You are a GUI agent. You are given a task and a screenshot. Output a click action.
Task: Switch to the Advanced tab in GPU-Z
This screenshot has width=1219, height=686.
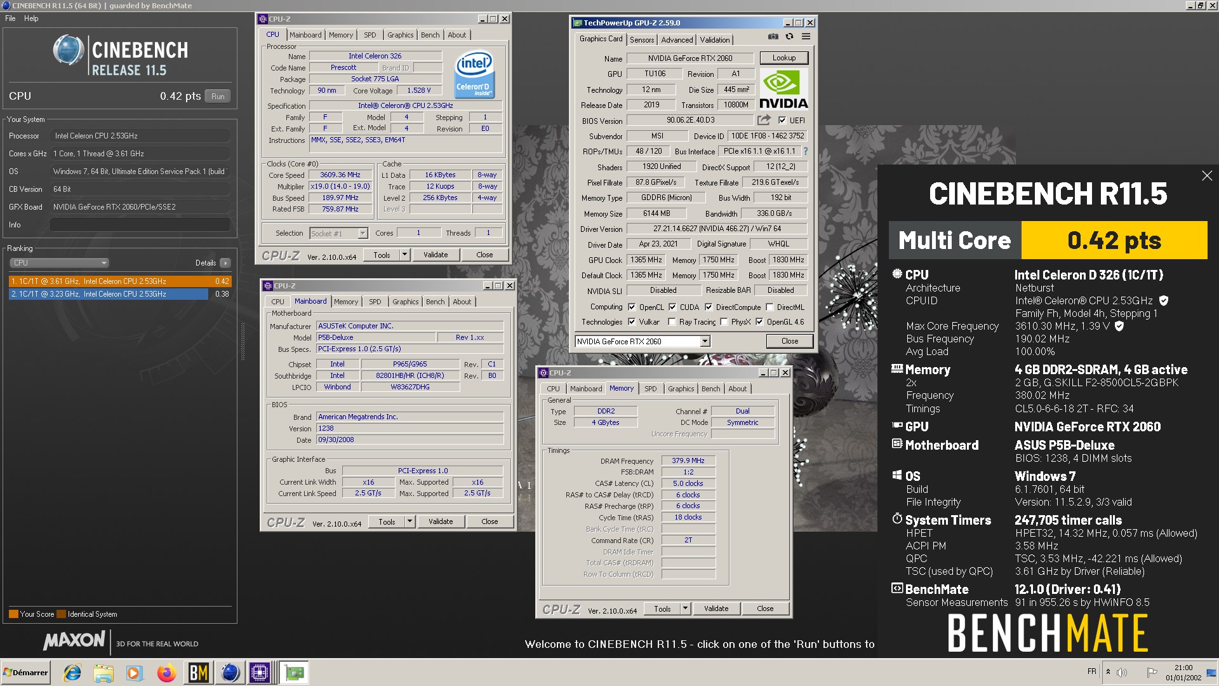[677, 39]
